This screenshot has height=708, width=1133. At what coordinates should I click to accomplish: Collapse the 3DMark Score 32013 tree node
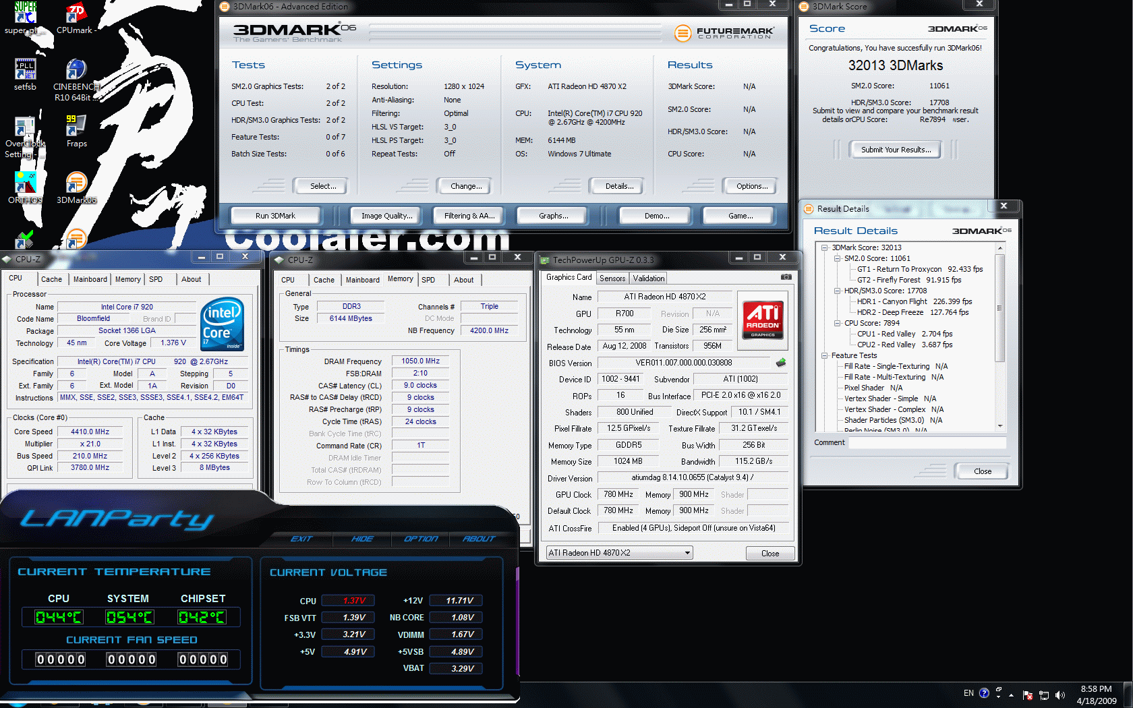tap(824, 247)
